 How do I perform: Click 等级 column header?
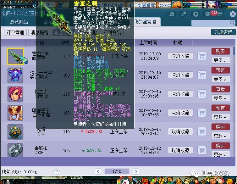[65, 43]
